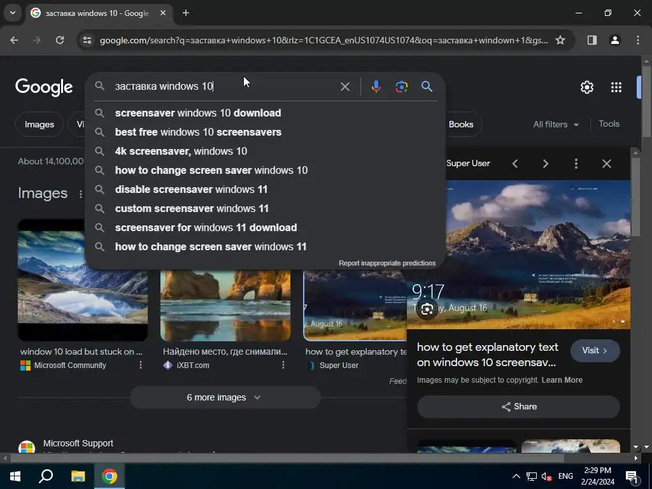
Task: Open how to get explanatory text title
Action: pos(487,355)
